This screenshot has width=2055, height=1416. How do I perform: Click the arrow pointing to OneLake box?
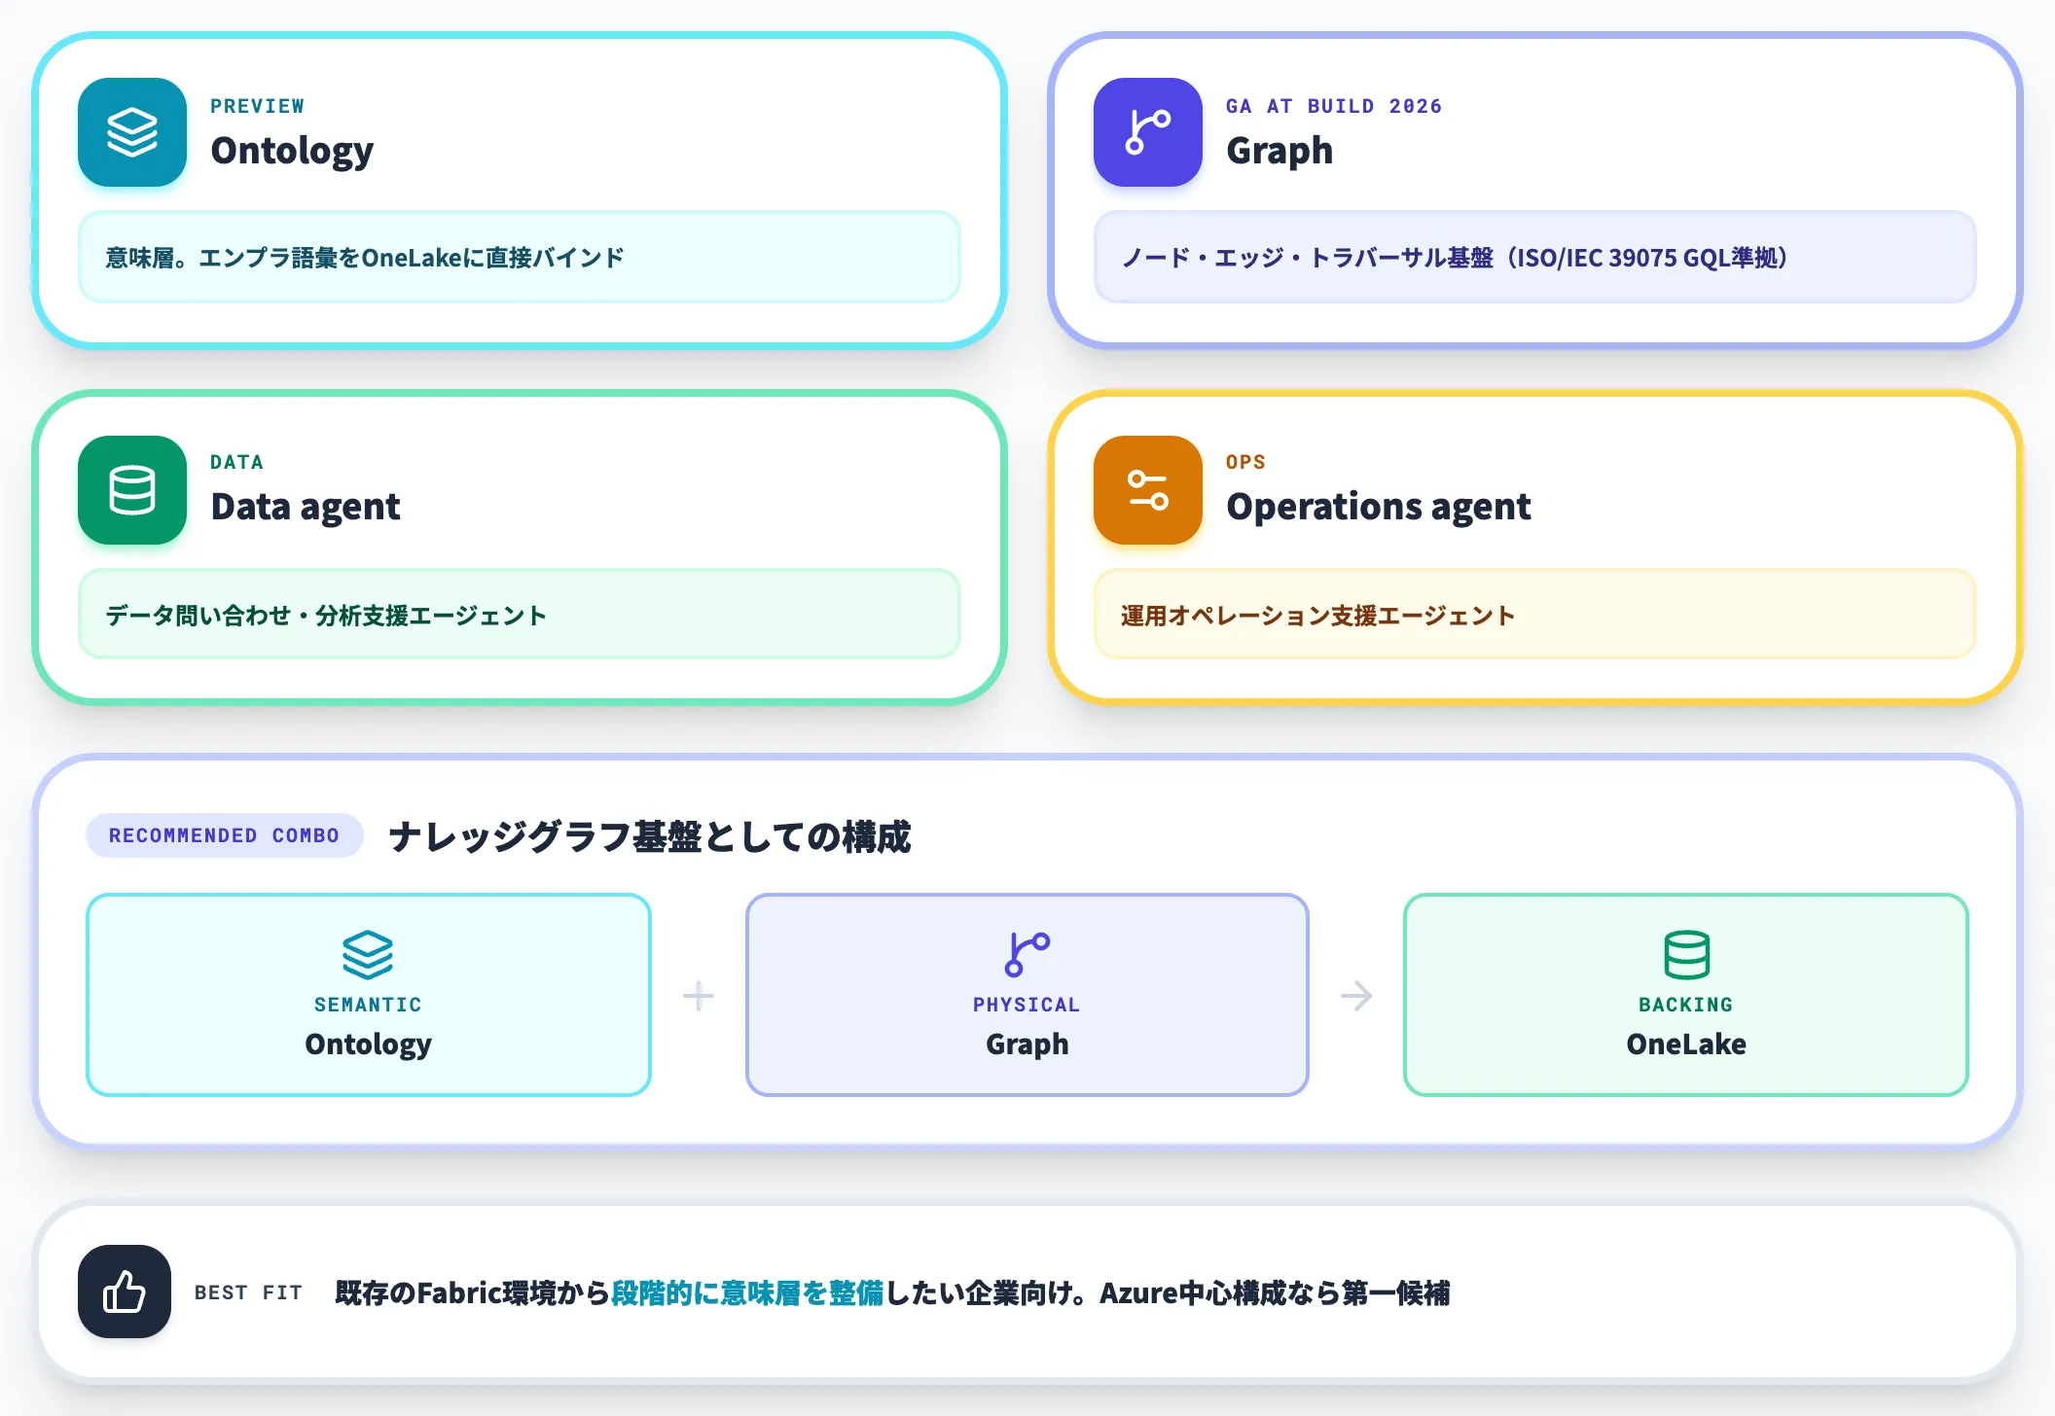coord(1356,996)
